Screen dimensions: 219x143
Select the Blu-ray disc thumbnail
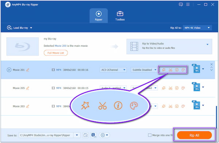click(x=23, y=46)
